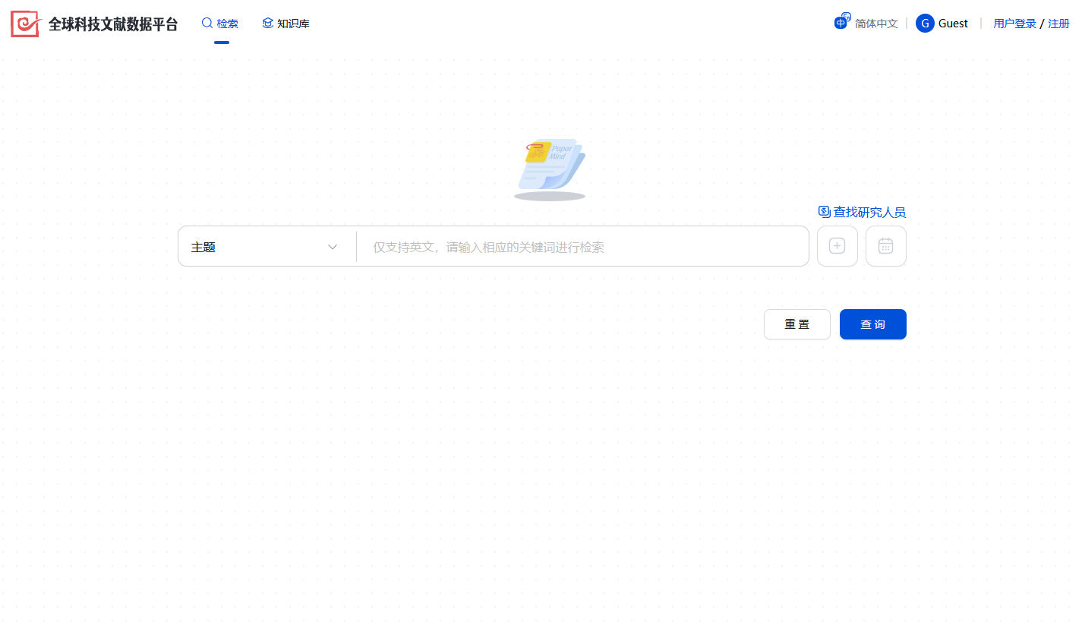Click the magnifier icon next to 检索
1082x622 pixels.
[x=206, y=23]
